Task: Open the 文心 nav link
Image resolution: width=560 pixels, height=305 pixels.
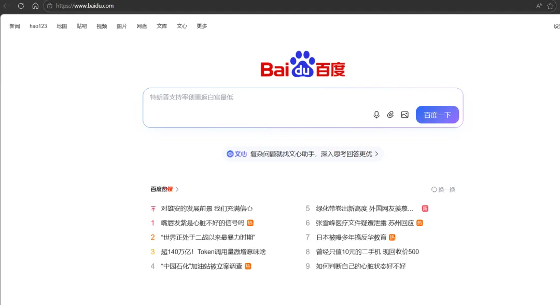Action: pos(182,26)
